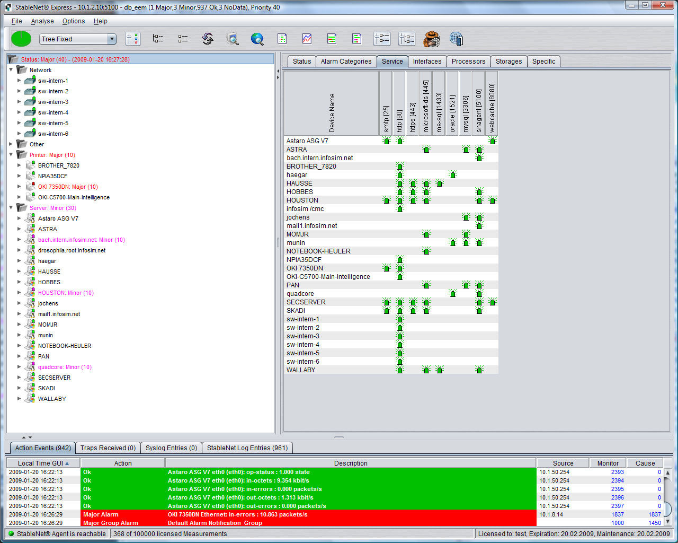678x543 pixels.
Task: Select the bach.intern.infosim.net tree item
Action: click(81, 240)
